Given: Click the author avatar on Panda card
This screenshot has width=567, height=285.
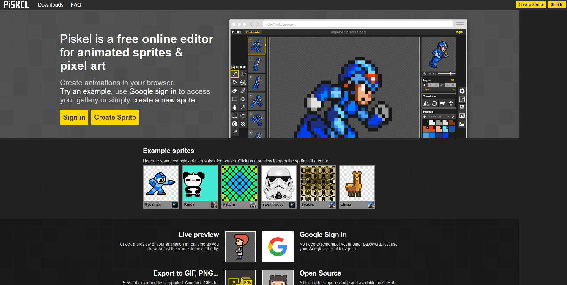Looking at the screenshot, I should 214,205.
